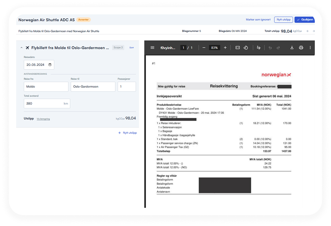Image resolution: width=331 pixels, height=226 pixels.
Task: Open the PDF viewer more-options menu
Action: point(310,48)
